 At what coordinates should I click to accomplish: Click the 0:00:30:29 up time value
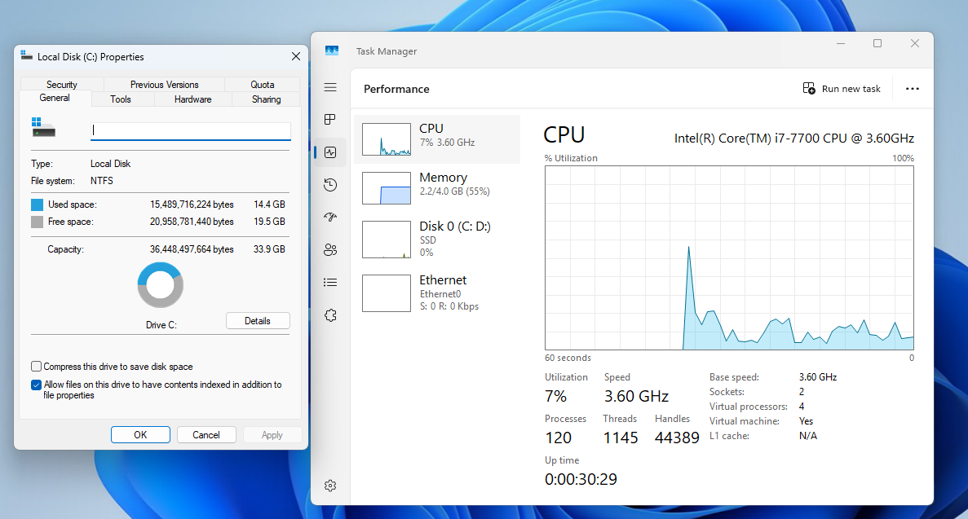pyautogui.click(x=581, y=479)
